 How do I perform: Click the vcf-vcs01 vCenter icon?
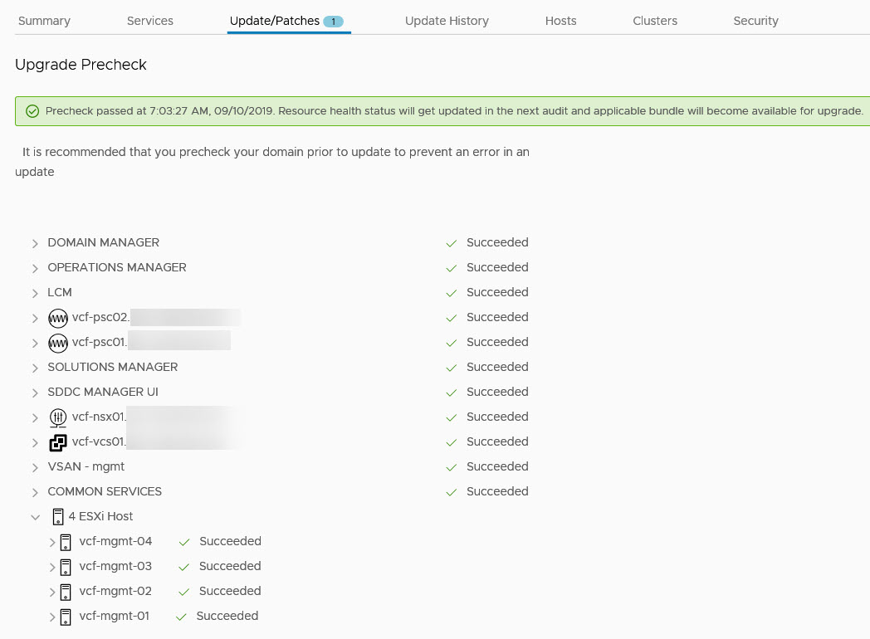pyautogui.click(x=58, y=442)
